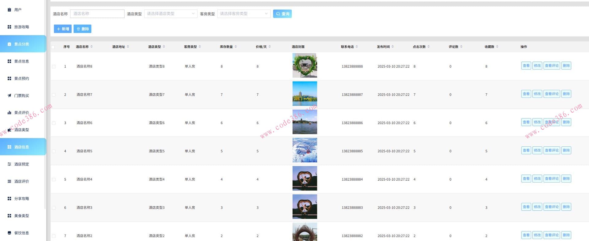Image resolution: width=589 pixels, height=241 pixels.
Task: Sort by 酒店名称 column arrows
Action: 91,47
